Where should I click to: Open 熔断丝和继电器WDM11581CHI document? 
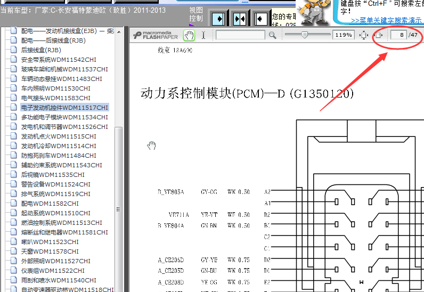coord(64,232)
